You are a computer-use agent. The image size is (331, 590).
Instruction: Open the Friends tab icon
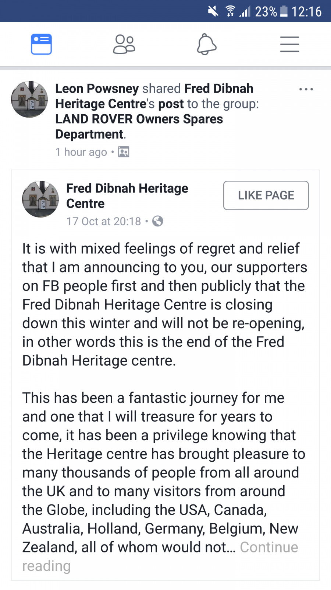tap(124, 44)
